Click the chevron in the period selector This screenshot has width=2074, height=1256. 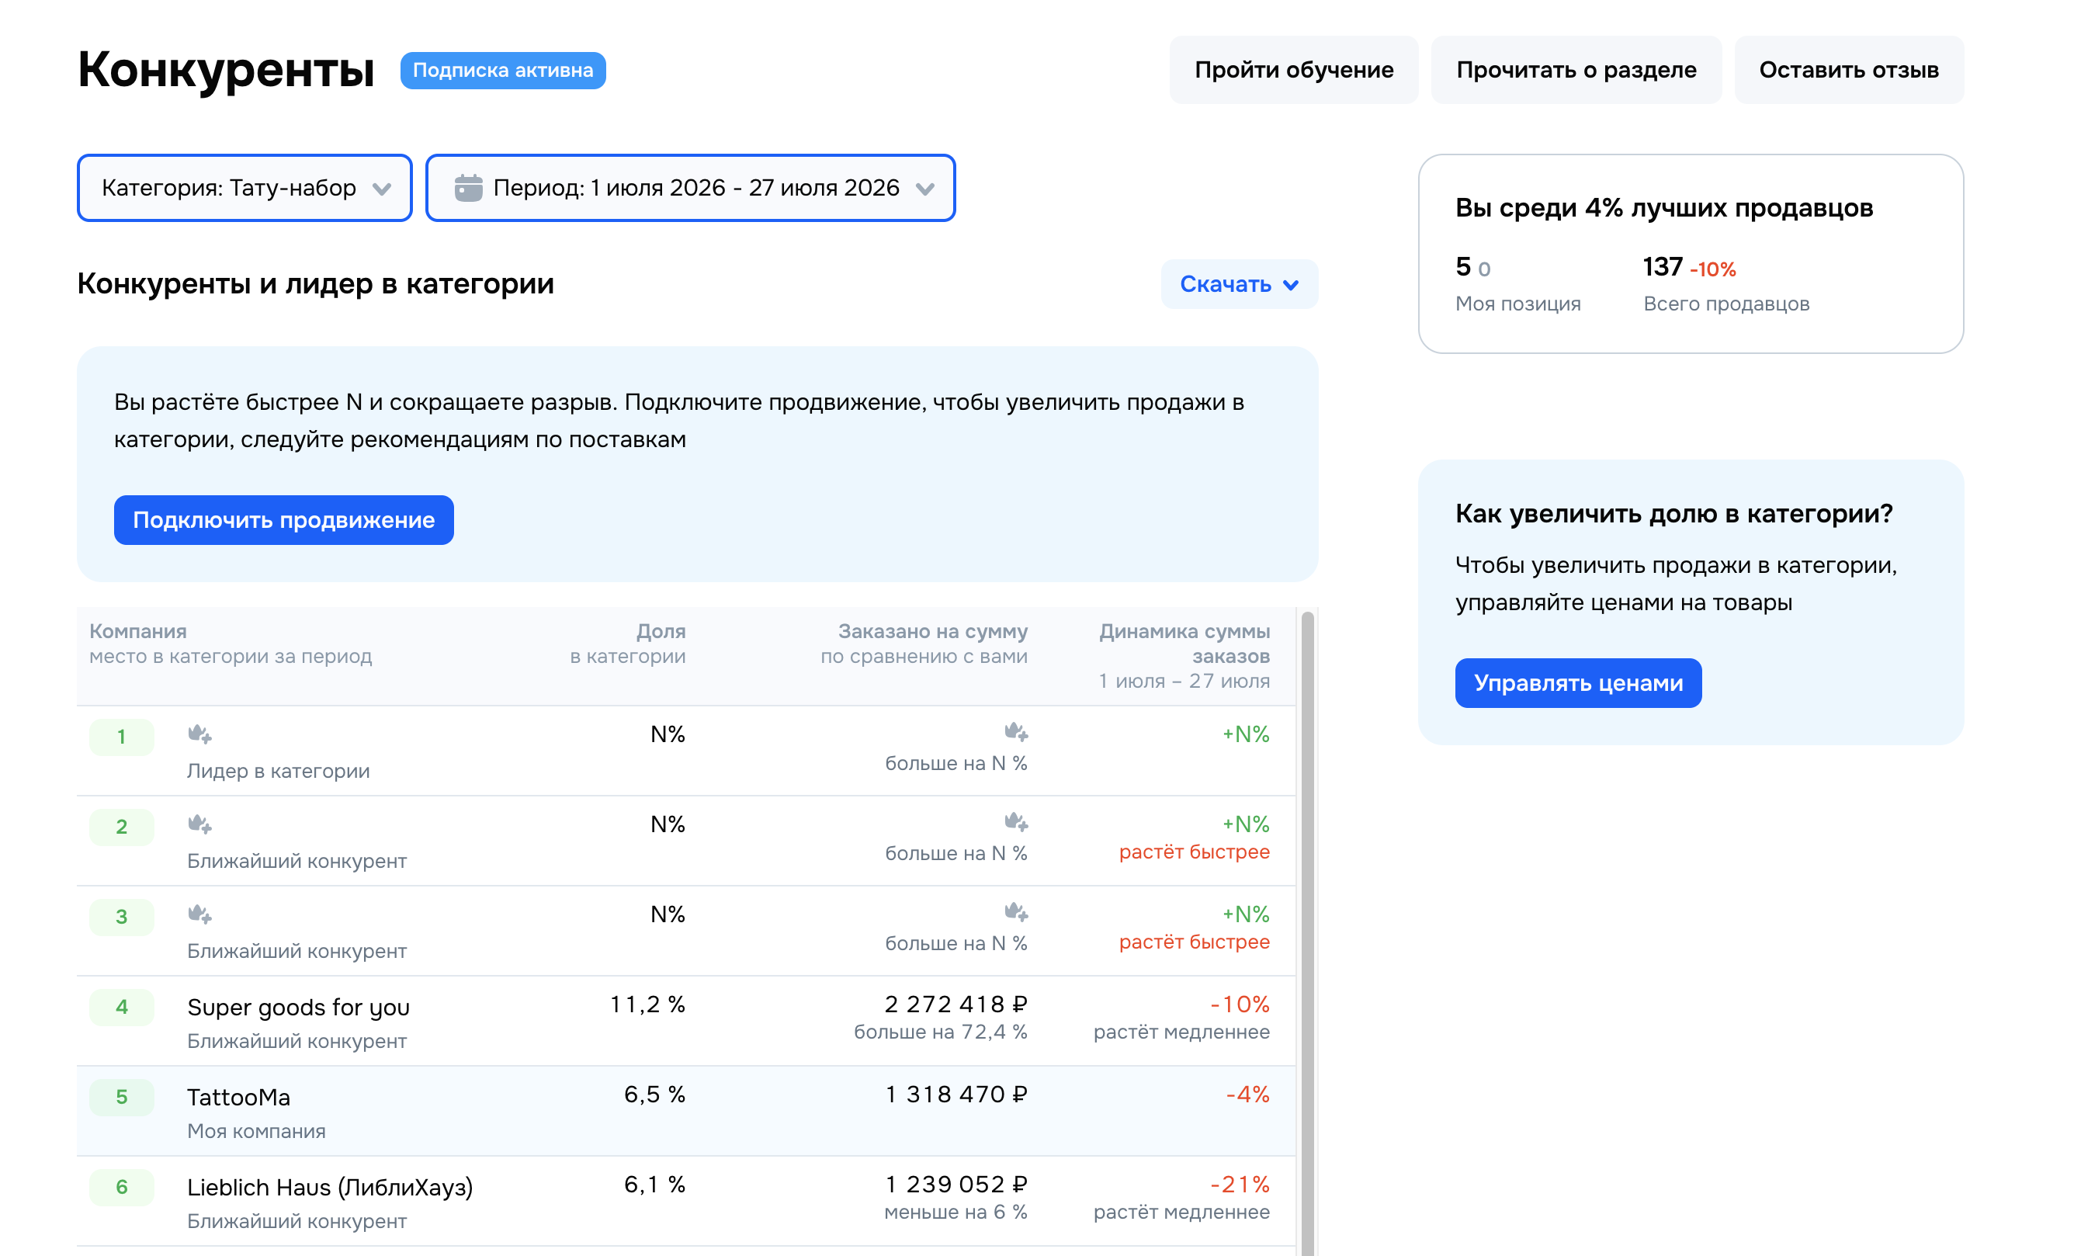925,189
